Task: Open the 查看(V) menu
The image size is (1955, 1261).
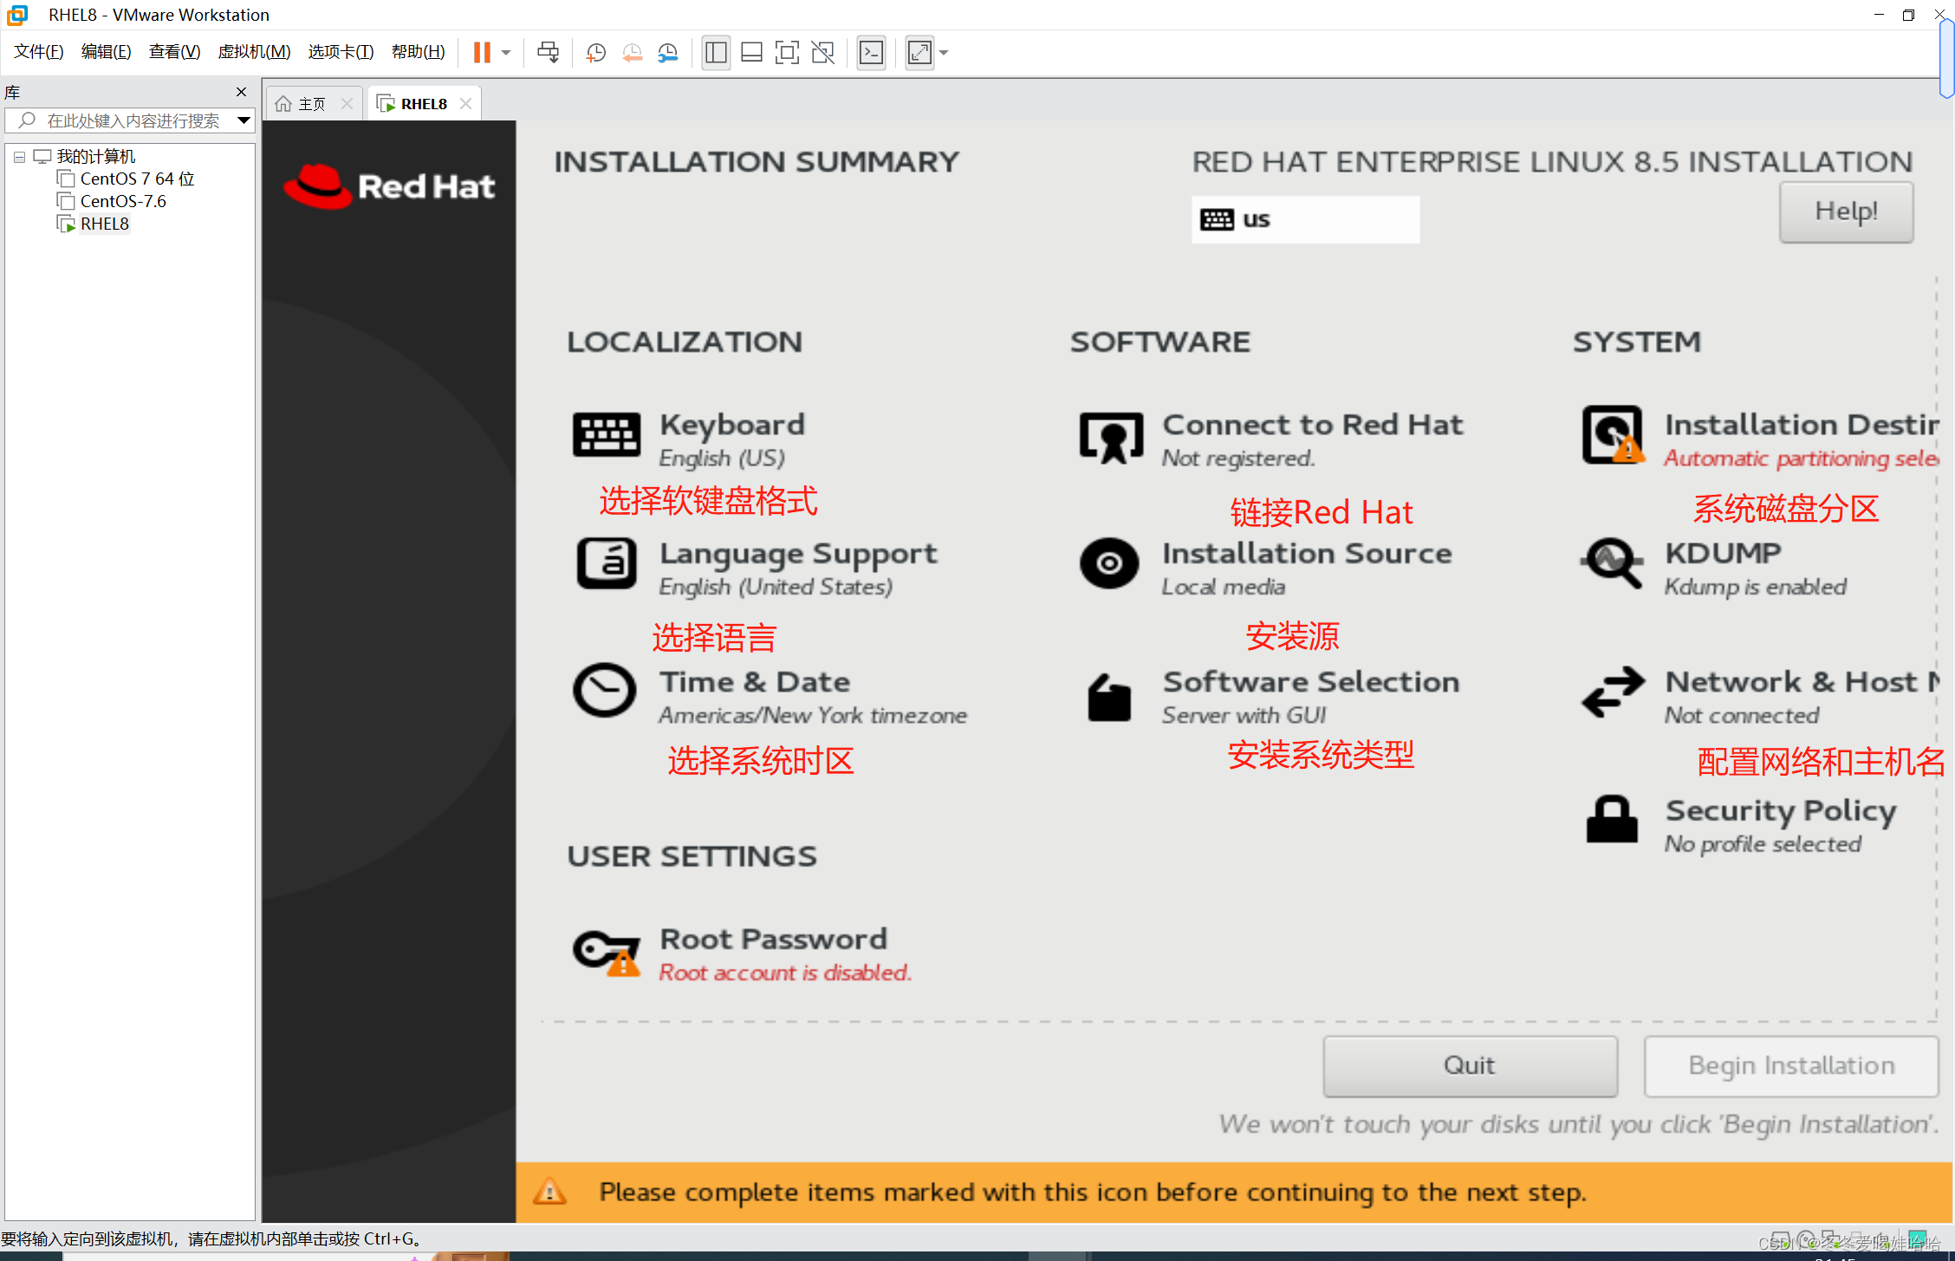Action: 174,52
